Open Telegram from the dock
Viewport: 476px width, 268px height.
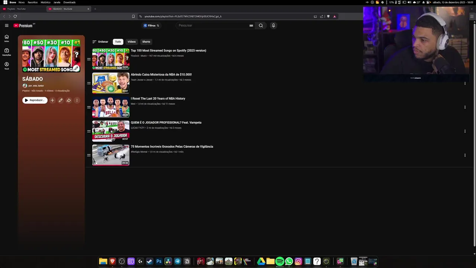(x=177, y=261)
